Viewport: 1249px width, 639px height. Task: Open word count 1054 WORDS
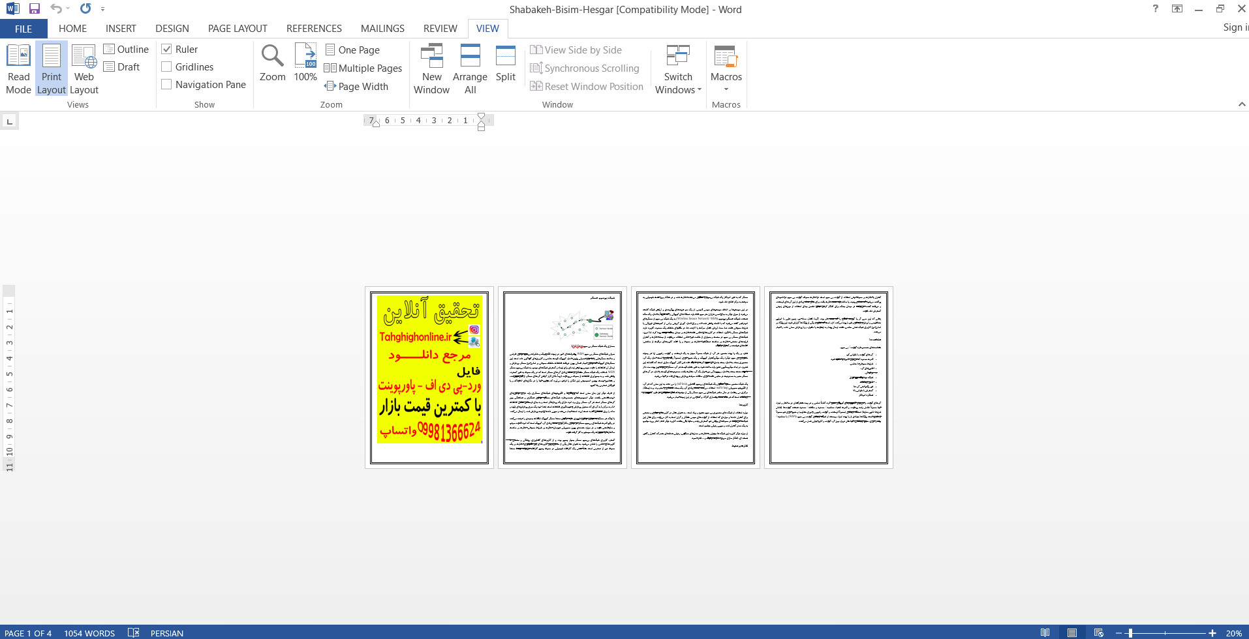click(89, 632)
